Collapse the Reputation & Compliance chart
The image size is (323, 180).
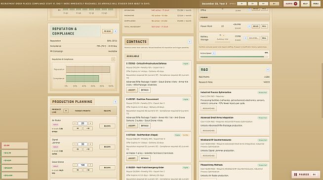pos(113,59)
